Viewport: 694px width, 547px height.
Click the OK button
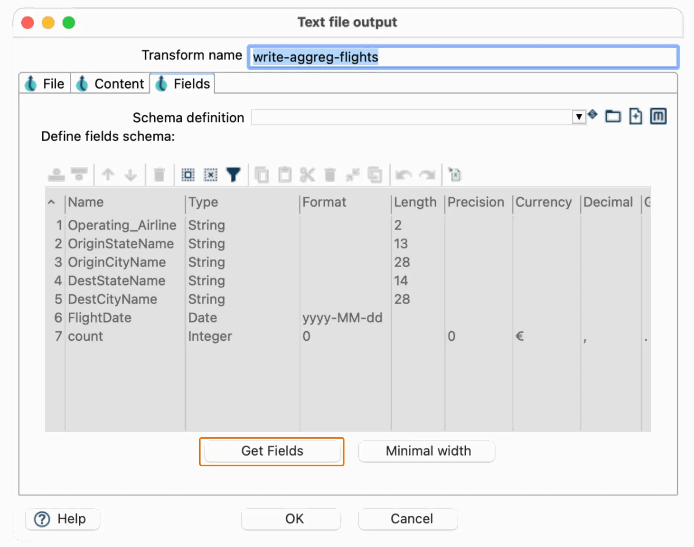click(291, 519)
